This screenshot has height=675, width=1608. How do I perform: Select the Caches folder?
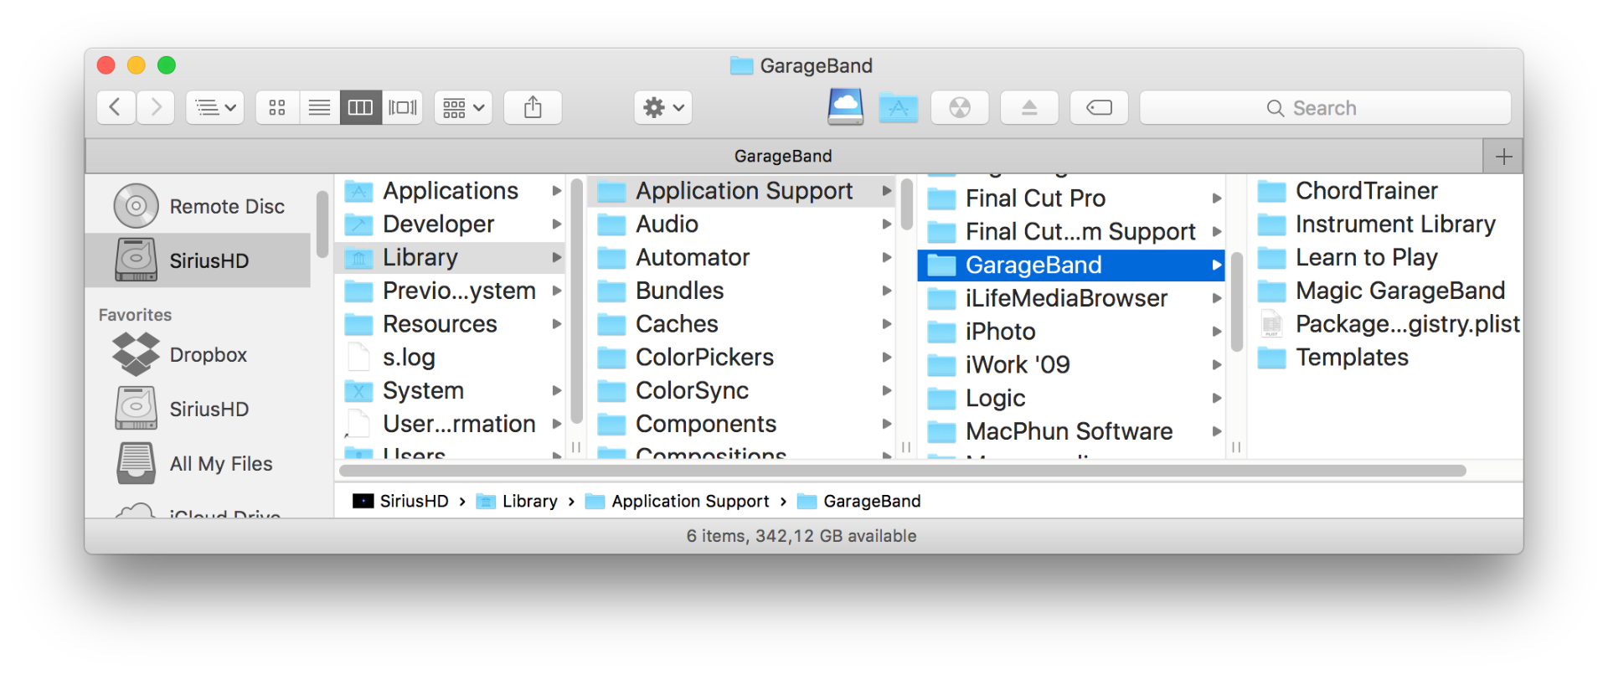[x=741, y=324]
